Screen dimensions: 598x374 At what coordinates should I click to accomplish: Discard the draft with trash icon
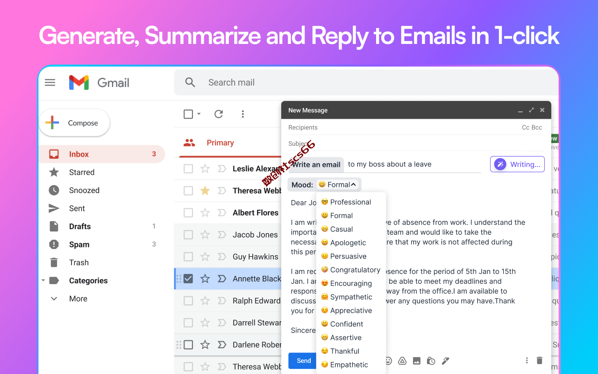click(540, 360)
